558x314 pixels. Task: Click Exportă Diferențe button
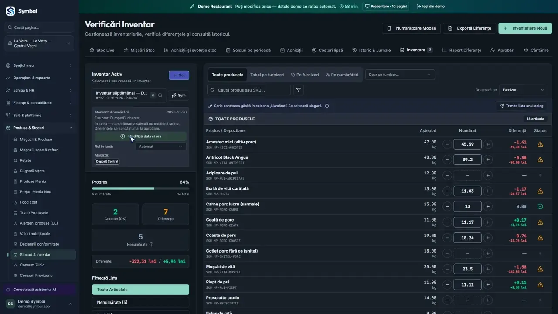470,28
